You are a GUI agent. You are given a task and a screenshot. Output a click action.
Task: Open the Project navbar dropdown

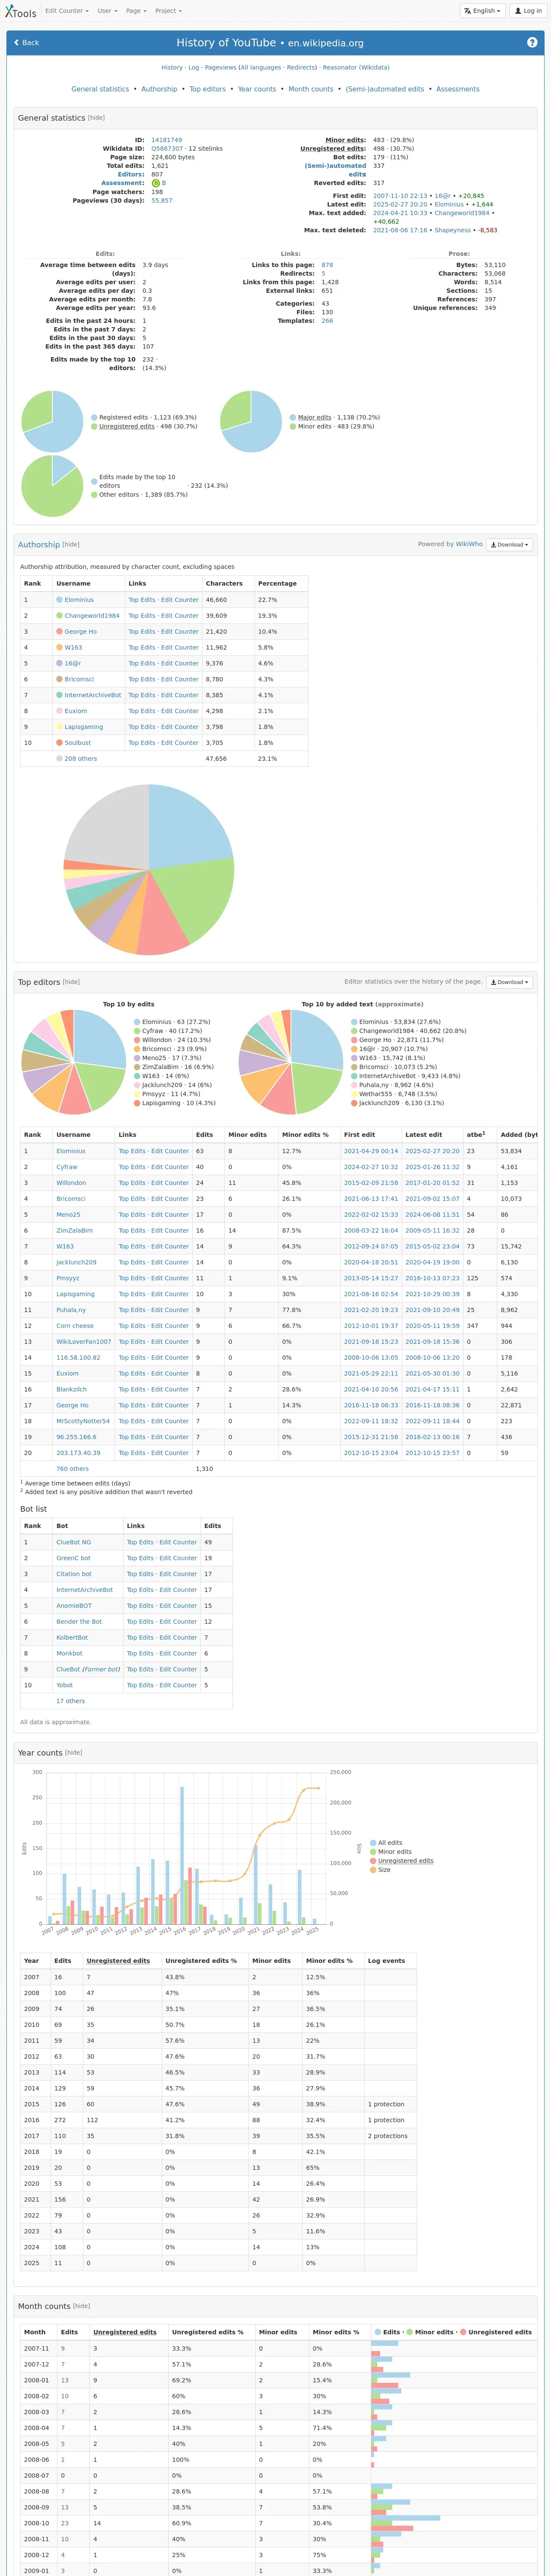tap(168, 11)
